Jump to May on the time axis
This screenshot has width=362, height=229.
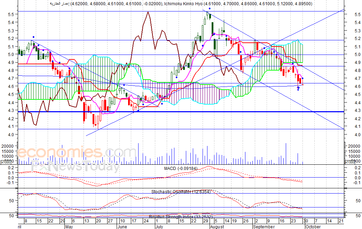[x=69, y=227]
